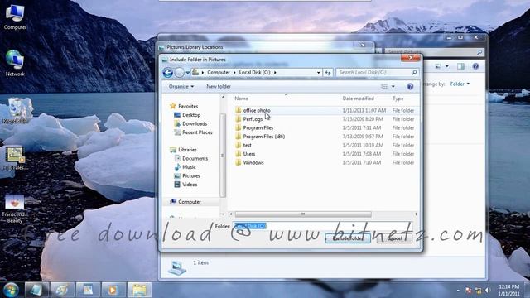Click the search magnifier icon in the dialog

click(x=414, y=72)
